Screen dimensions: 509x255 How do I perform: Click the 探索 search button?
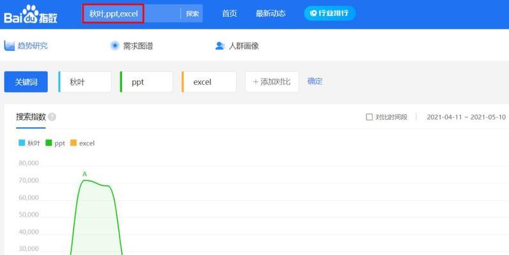pos(192,13)
